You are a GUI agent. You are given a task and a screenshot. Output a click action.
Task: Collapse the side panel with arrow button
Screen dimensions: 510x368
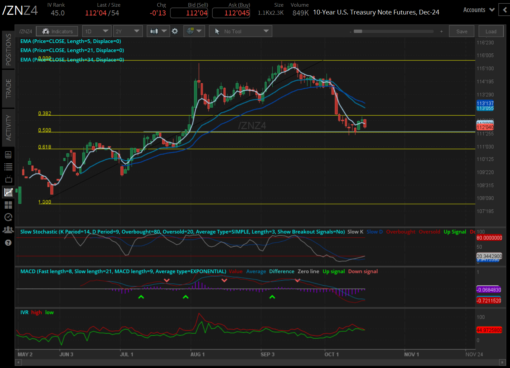(x=504, y=10)
